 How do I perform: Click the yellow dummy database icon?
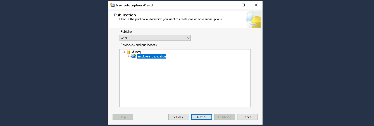pyautogui.click(x=128, y=52)
